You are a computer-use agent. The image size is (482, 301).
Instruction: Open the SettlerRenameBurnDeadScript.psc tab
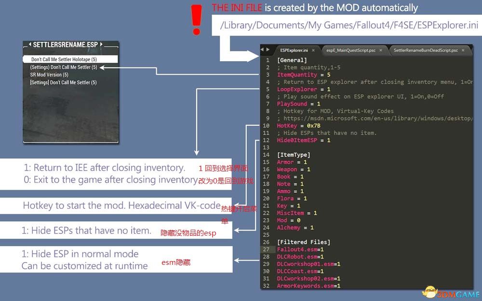point(424,50)
